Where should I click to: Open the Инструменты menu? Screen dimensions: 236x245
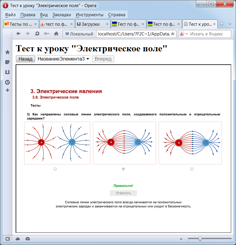pos(90,15)
